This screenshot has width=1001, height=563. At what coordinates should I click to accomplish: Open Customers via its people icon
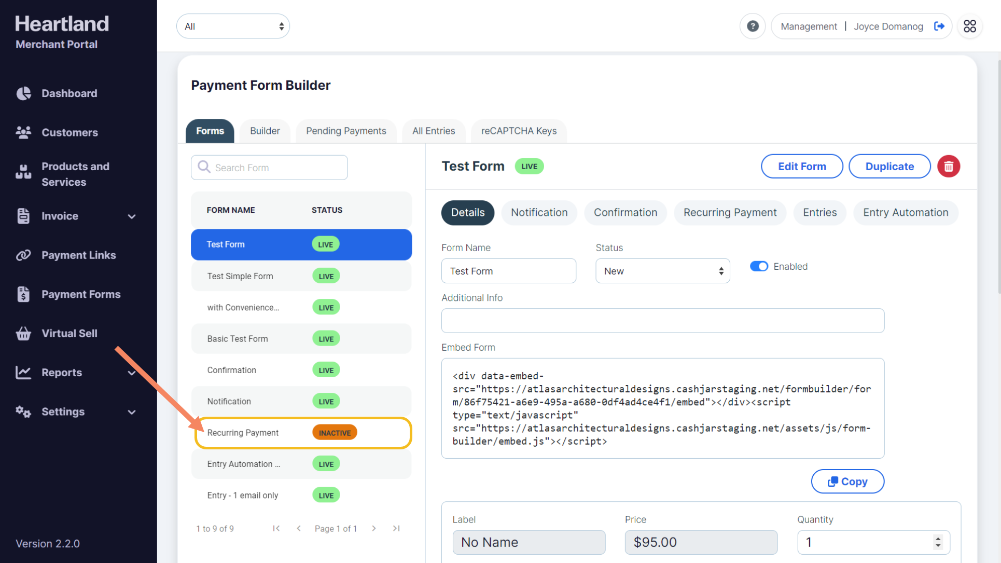(x=23, y=132)
